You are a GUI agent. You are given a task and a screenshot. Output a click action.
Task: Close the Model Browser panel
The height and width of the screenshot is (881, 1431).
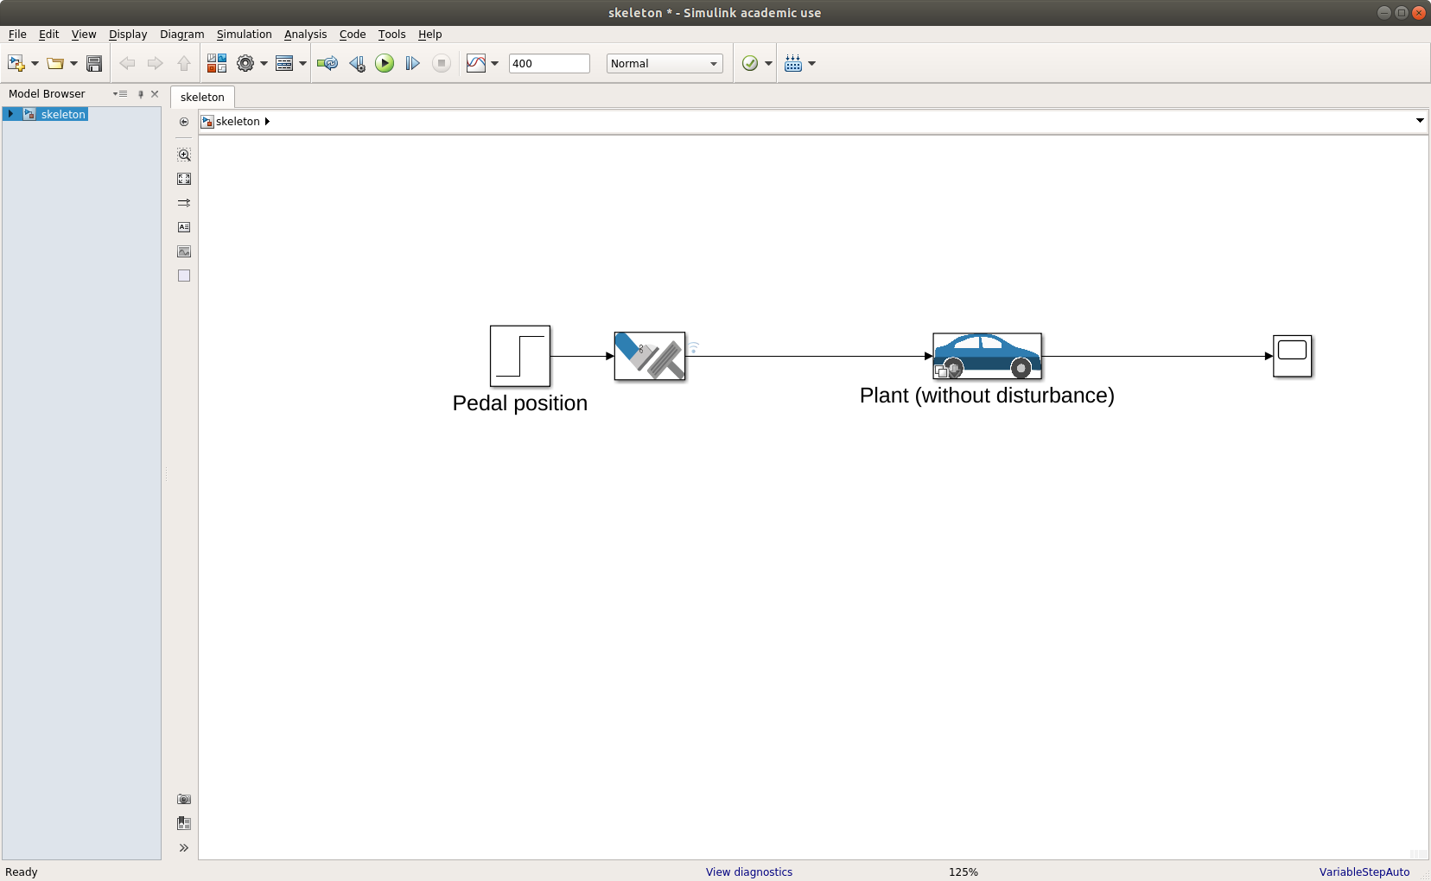click(x=155, y=93)
